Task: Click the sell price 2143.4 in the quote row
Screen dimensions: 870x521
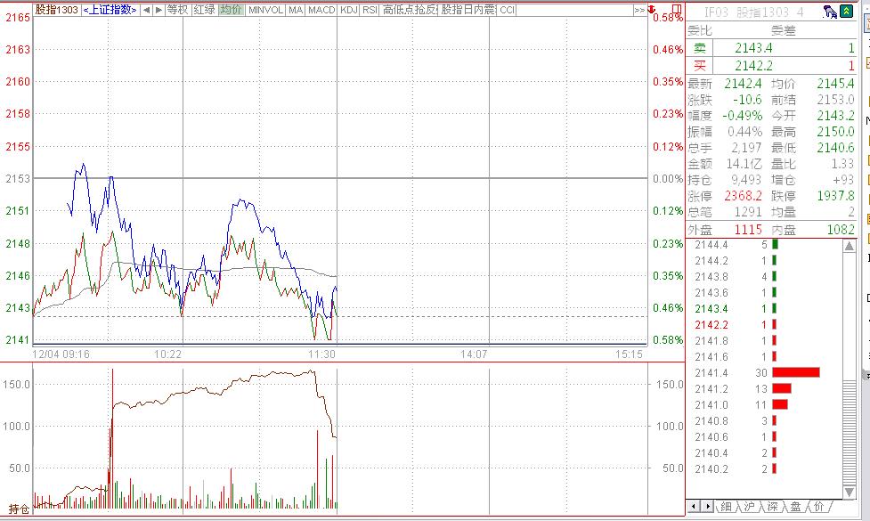Action: [753, 48]
